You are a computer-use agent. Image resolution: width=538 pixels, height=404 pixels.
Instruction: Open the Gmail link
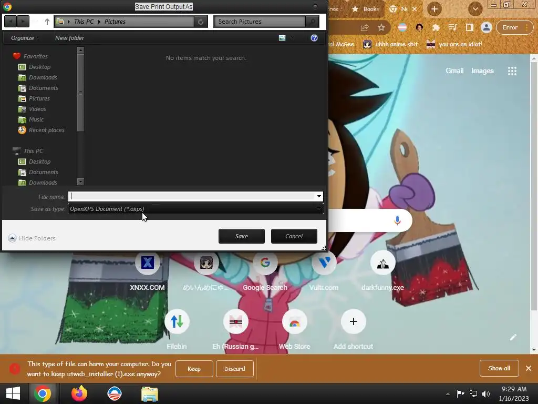pos(454,71)
